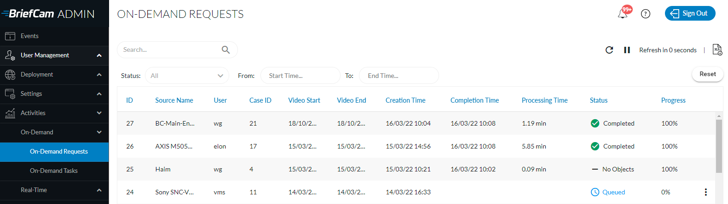Open the Status filter dropdown
Image resolution: width=728 pixels, height=204 pixels.
coord(187,76)
